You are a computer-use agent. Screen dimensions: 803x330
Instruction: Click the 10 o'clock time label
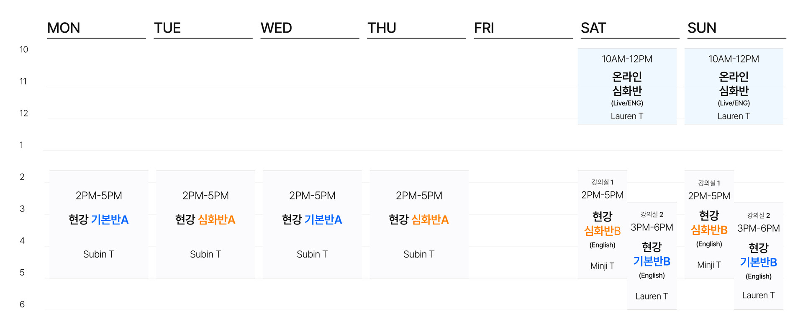coord(24,49)
